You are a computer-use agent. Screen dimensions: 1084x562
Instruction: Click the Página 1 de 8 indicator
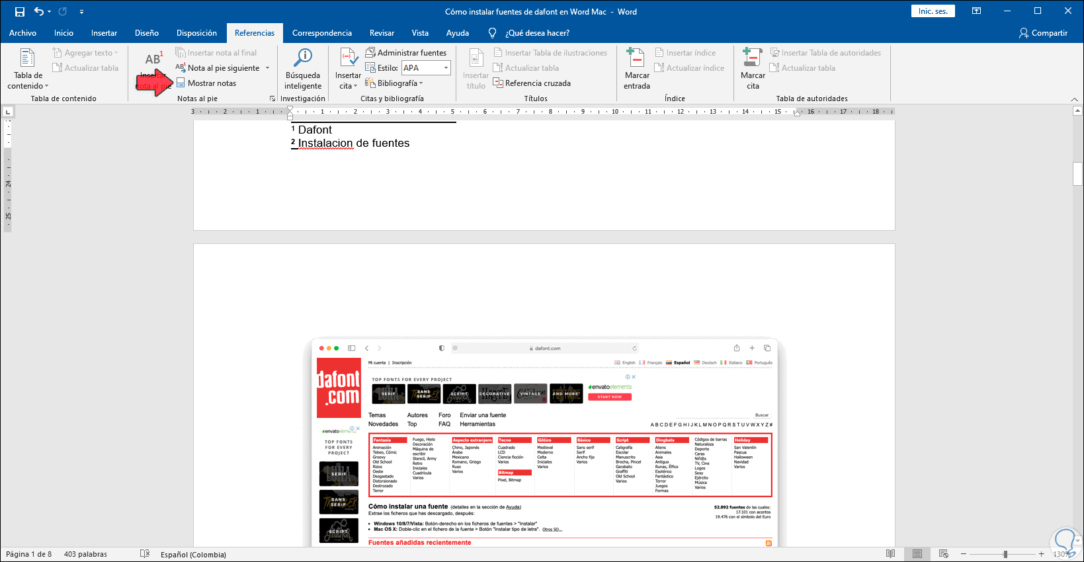(x=29, y=554)
